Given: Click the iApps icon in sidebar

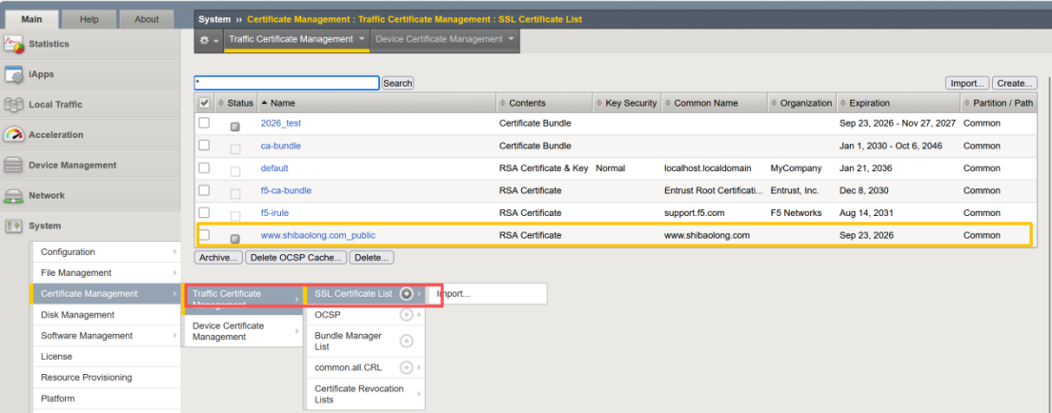Looking at the screenshot, I should point(13,74).
